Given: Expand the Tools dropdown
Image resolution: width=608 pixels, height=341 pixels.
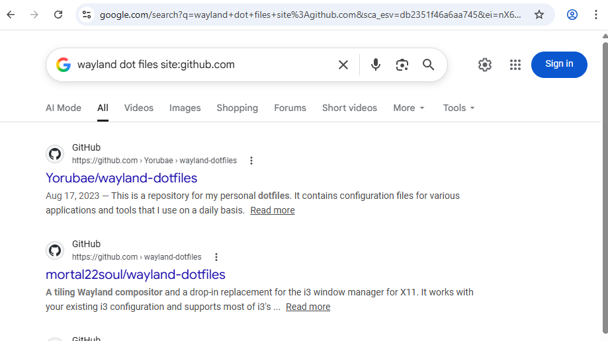Looking at the screenshot, I should pyautogui.click(x=459, y=108).
